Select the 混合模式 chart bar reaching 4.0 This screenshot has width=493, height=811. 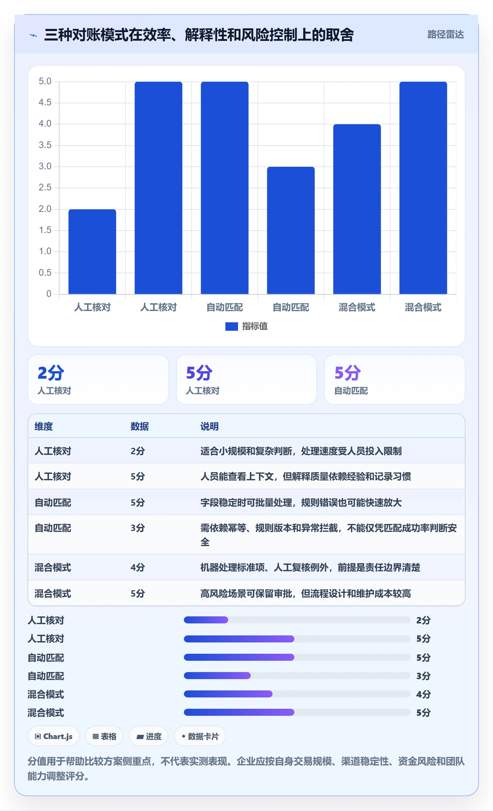(x=357, y=209)
